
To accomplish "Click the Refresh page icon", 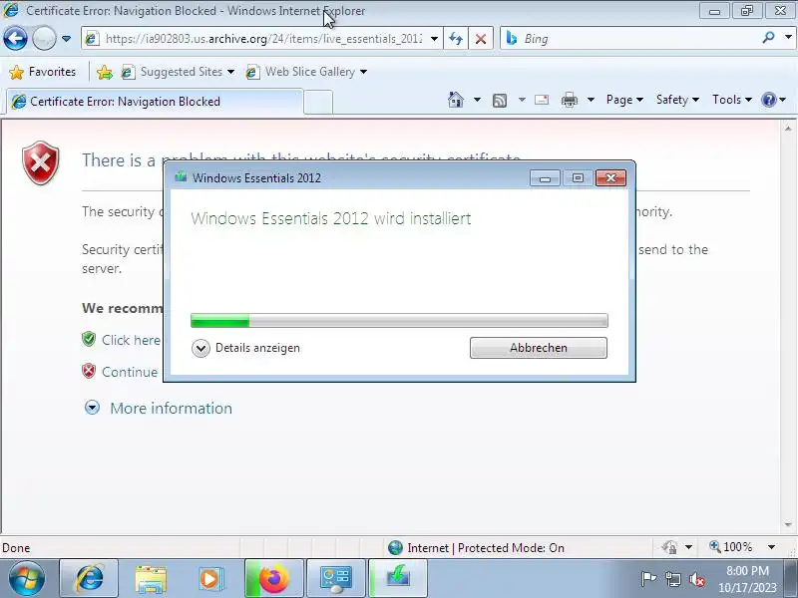I will [456, 39].
